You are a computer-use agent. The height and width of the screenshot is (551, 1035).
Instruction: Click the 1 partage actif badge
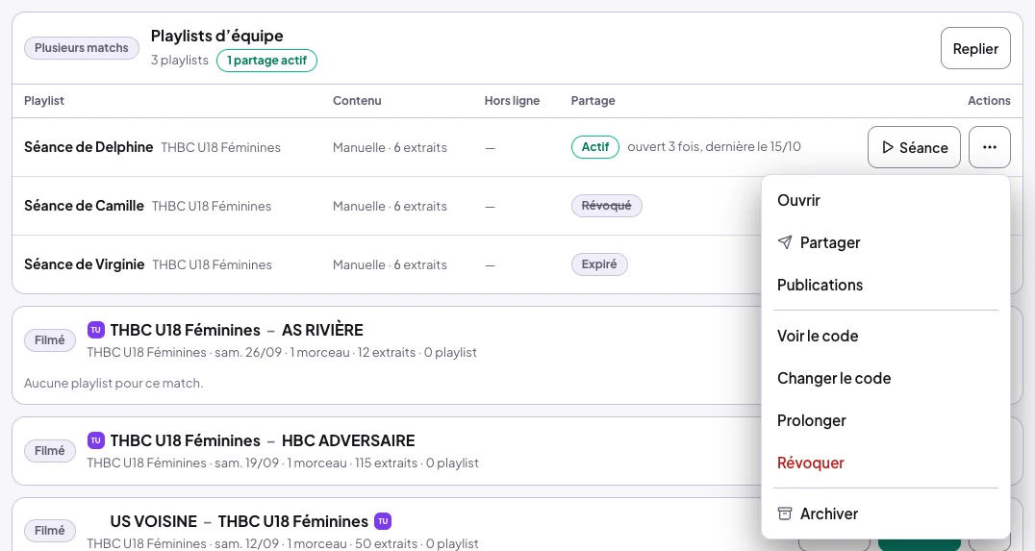point(266,60)
